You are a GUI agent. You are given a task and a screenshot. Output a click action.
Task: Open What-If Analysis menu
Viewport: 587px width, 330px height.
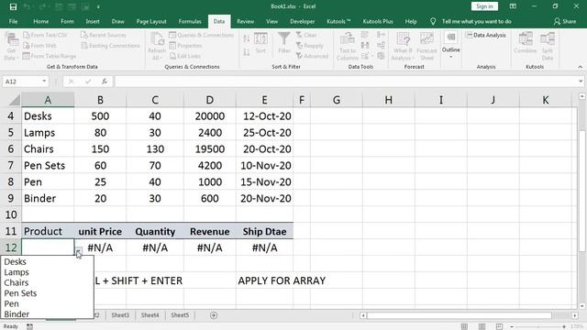pos(403,47)
